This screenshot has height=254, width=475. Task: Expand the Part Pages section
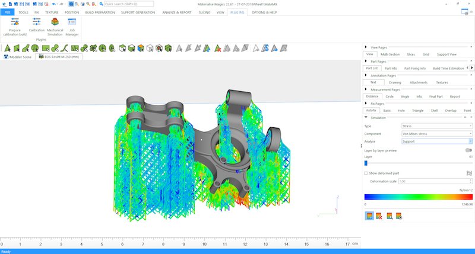366,61
